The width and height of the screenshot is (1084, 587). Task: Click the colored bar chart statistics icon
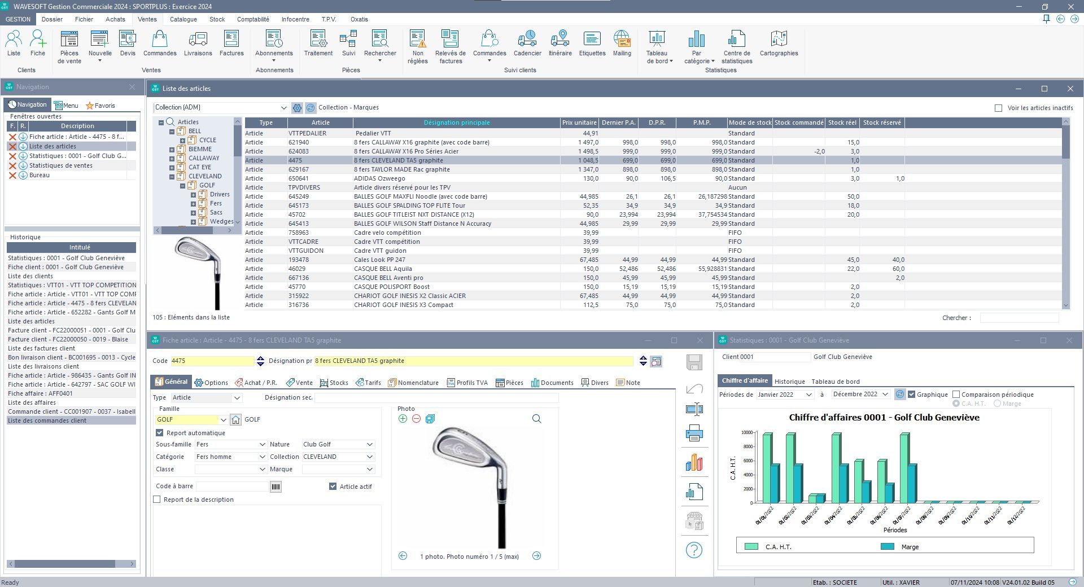(694, 463)
